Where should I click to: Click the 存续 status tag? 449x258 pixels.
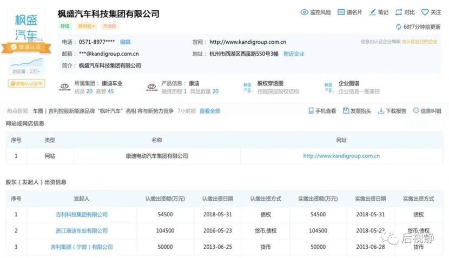pyautogui.click(x=65, y=26)
